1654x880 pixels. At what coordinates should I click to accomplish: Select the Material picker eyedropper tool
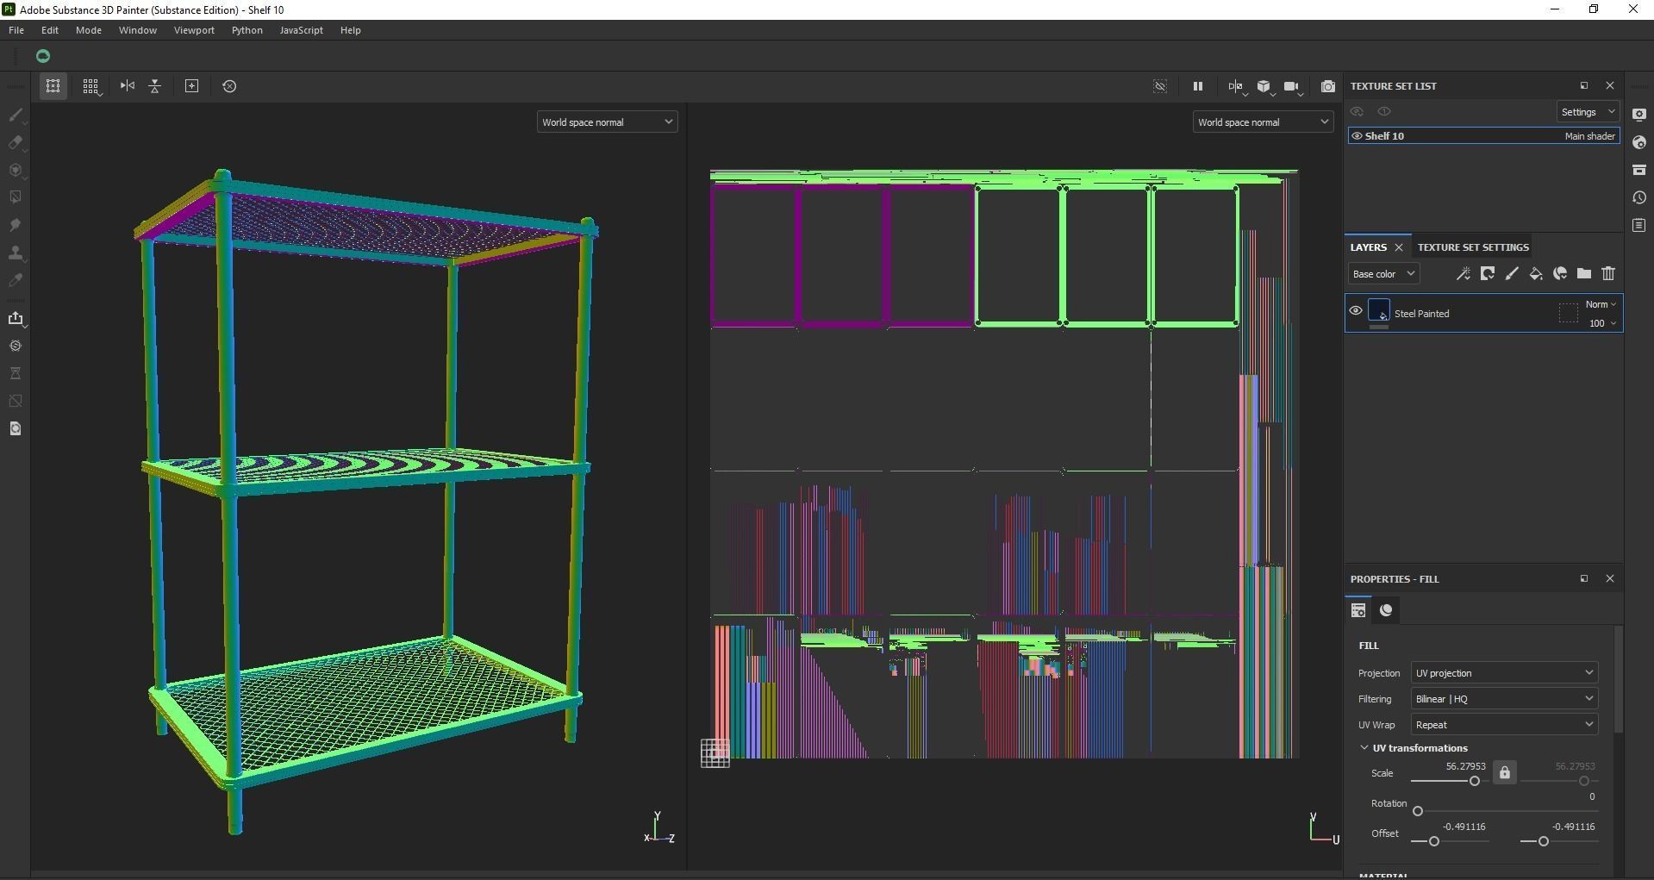16,280
